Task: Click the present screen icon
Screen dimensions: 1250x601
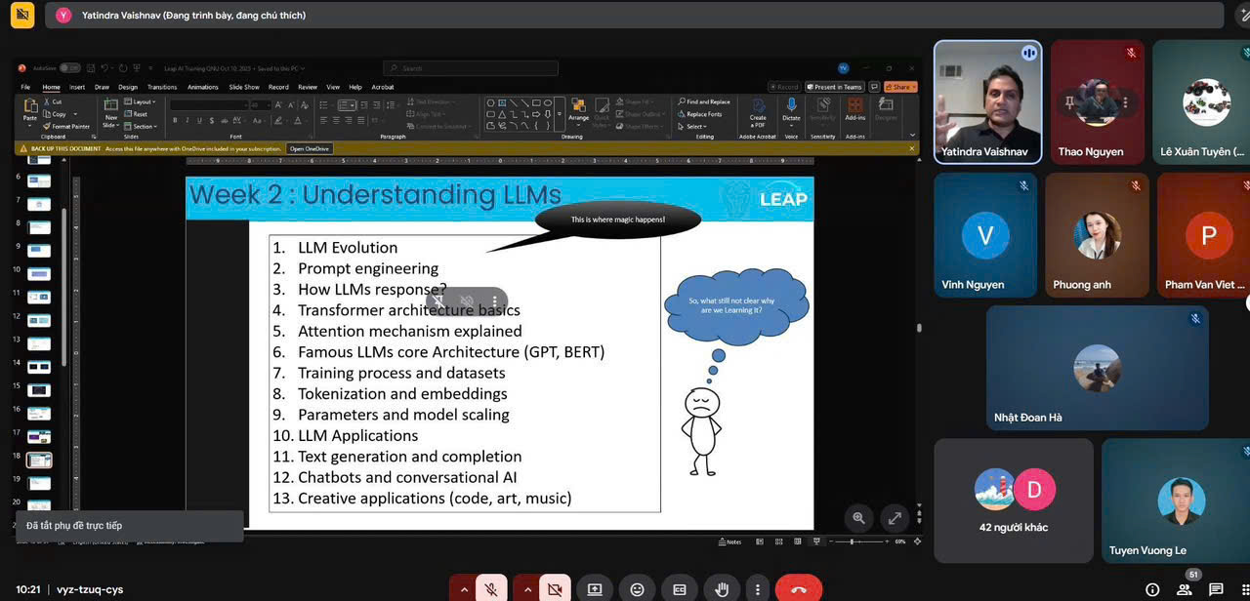Action: click(x=595, y=589)
